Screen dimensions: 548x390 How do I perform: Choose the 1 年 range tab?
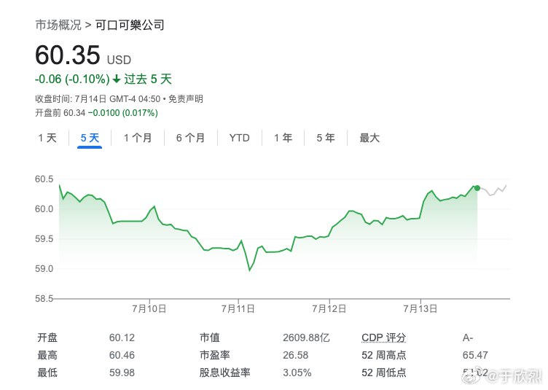283,138
